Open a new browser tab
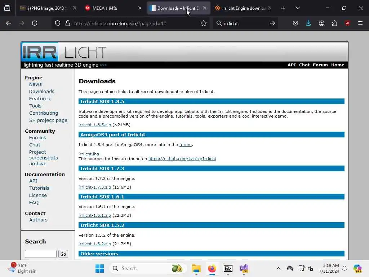The width and height of the screenshot is (369, 277). coord(283,8)
